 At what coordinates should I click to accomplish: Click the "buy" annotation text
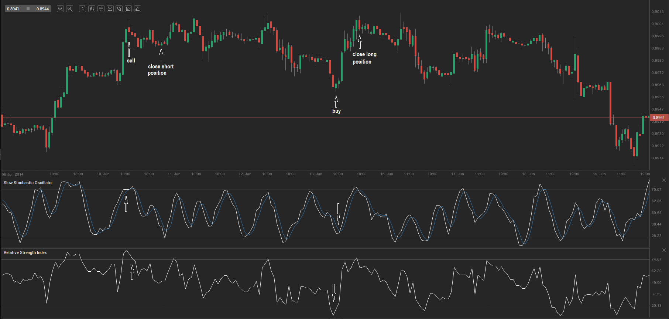[336, 111]
